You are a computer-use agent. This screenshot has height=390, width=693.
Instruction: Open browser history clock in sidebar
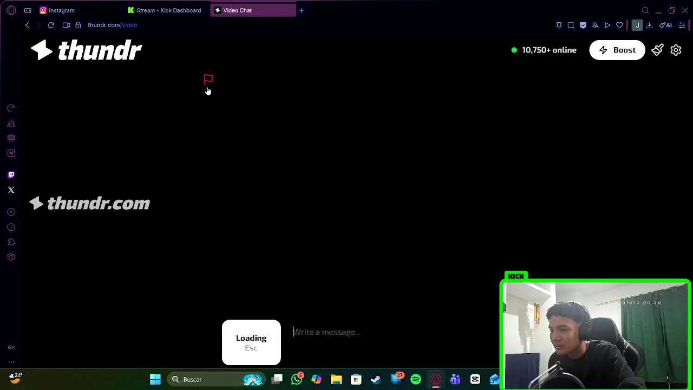pos(11,227)
